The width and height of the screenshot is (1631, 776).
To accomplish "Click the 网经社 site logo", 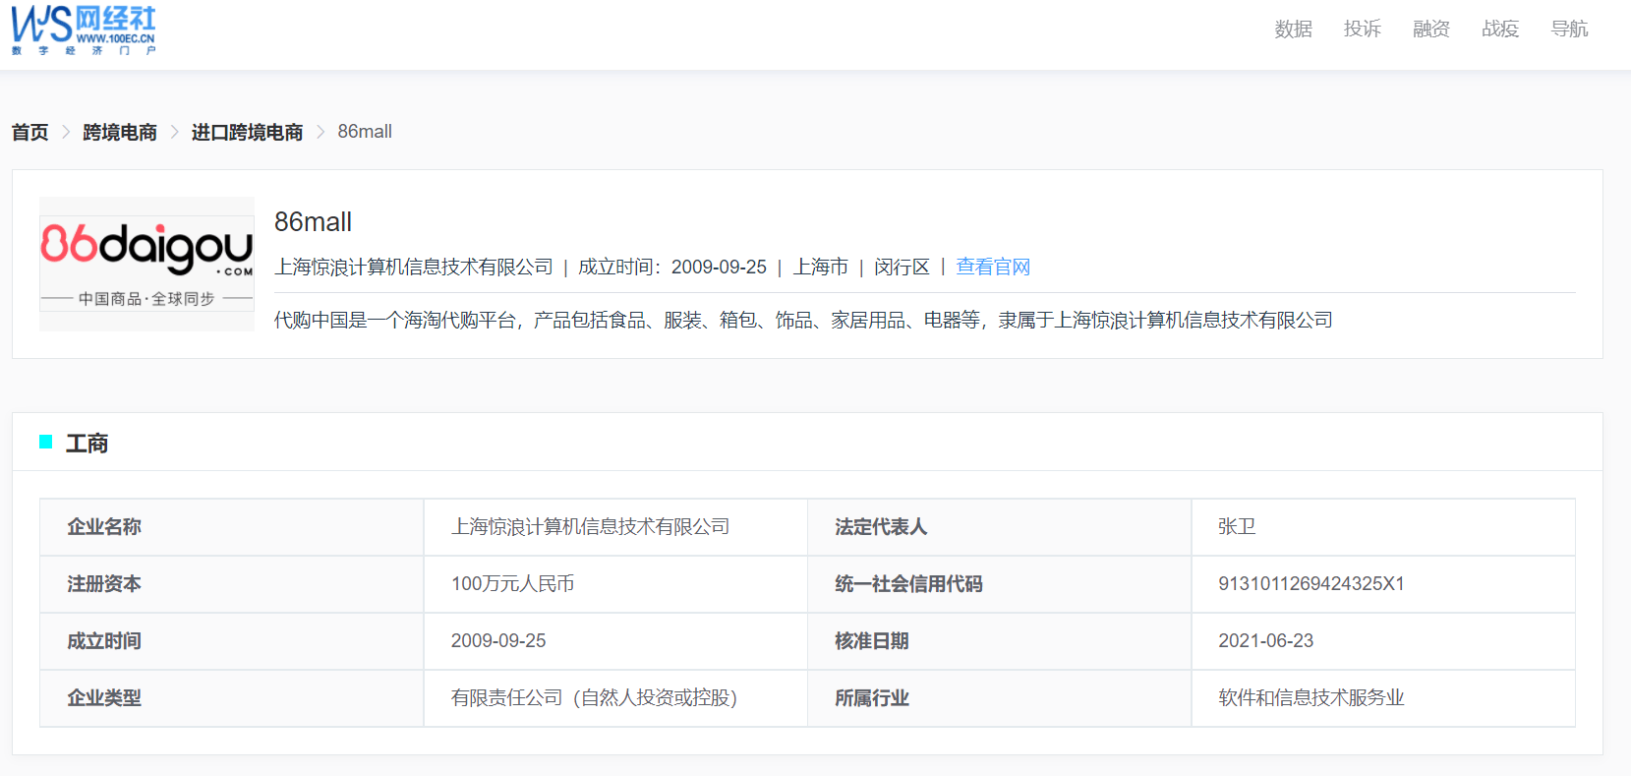I will (84, 30).
